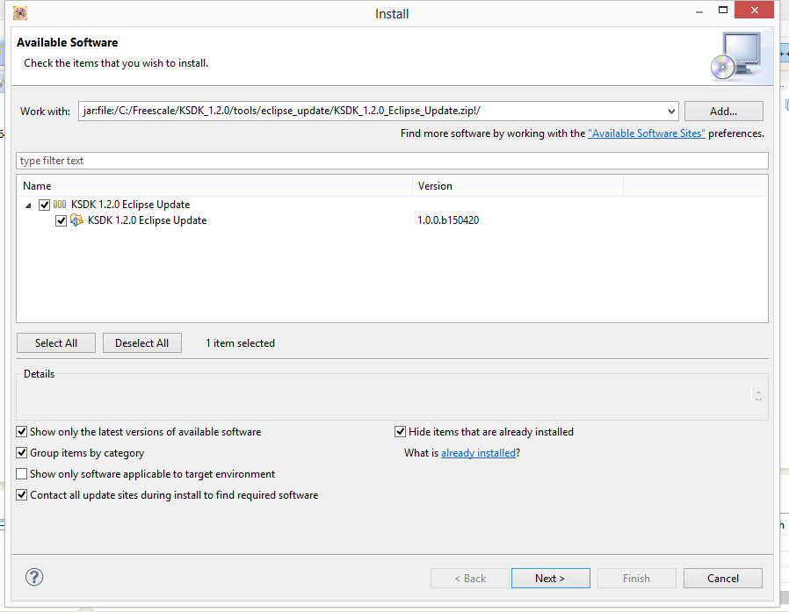789x612 pixels.
Task: Click the help question mark icon
Action: tap(34, 577)
